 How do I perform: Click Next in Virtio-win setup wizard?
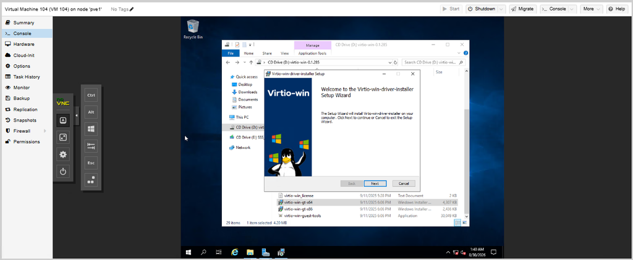[x=375, y=183]
